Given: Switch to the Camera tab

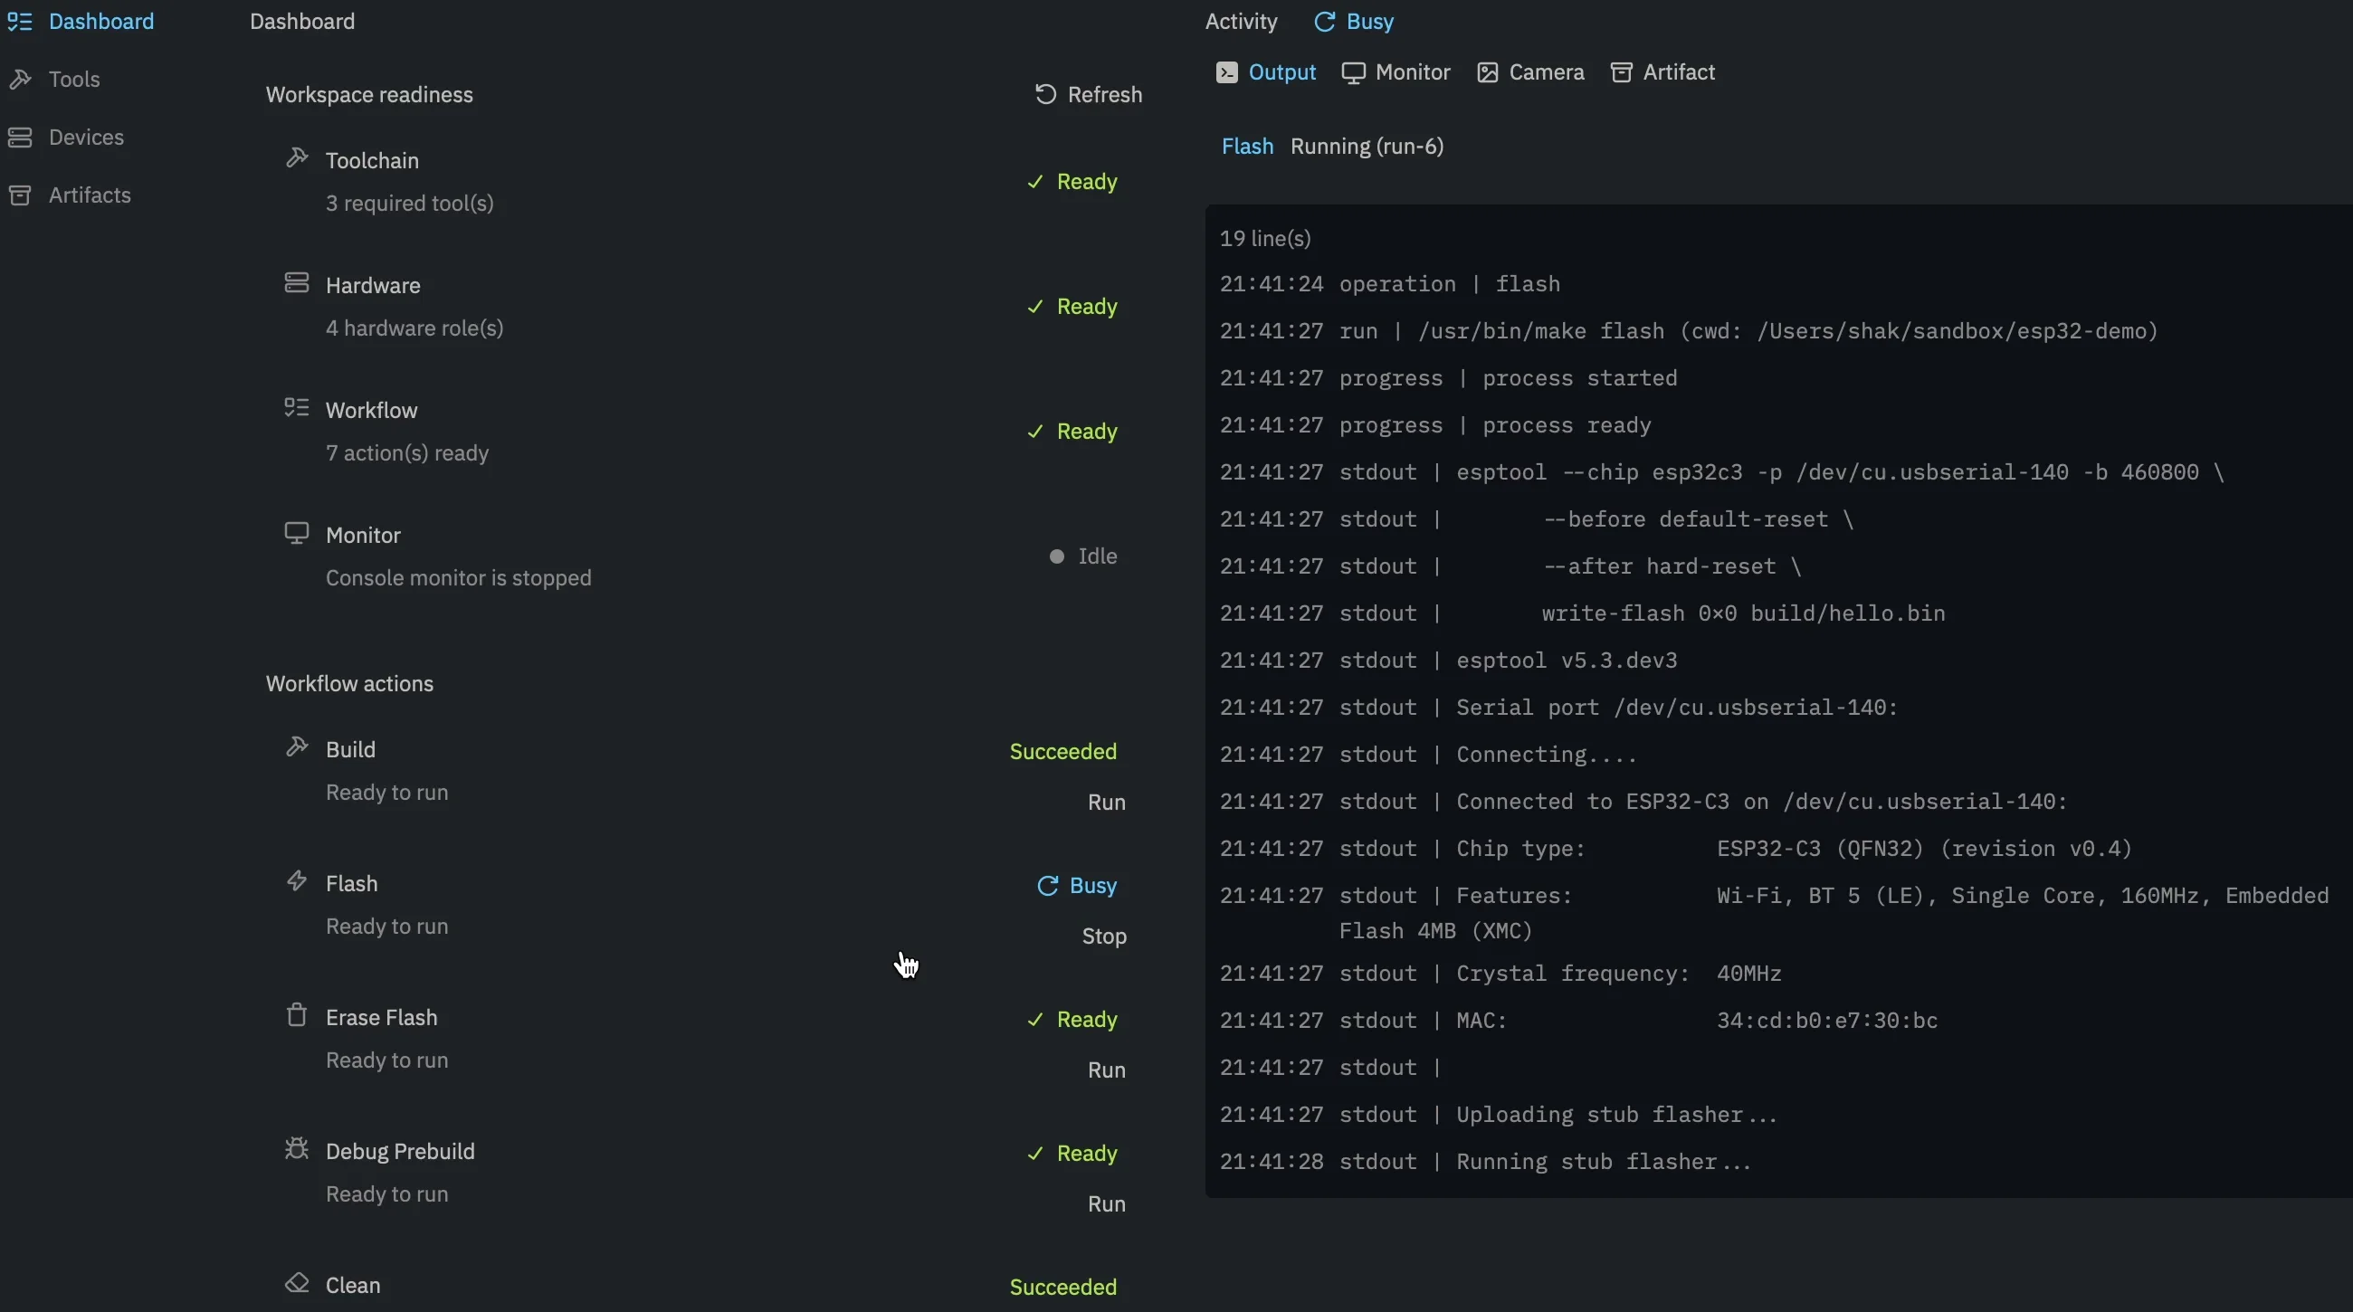Looking at the screenshot, I should pos(1530,73).
